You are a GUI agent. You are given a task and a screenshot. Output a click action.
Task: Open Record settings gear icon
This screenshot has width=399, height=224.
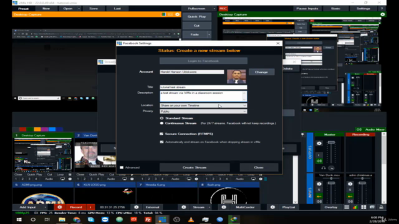tap(60, 207)
